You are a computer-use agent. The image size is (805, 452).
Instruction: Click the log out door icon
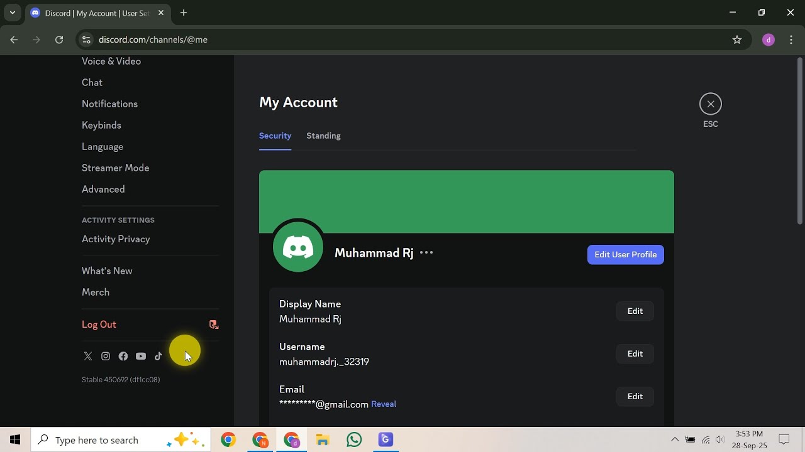tap(214, 325)
